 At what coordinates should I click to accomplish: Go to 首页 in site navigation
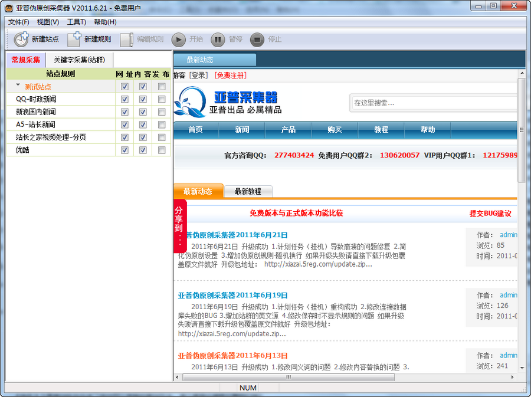click(x=195, y=130)
